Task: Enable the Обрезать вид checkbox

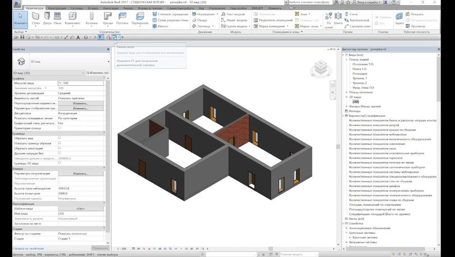Action: click(x=60, y=137)
